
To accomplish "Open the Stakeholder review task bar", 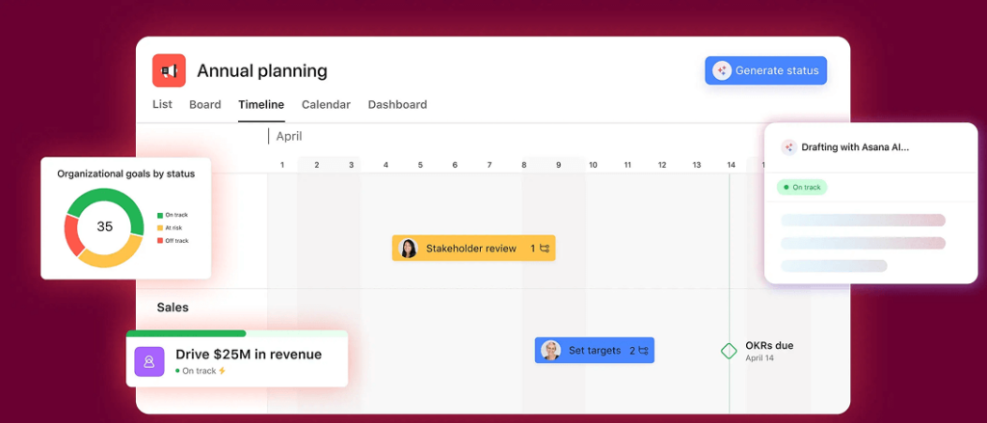I will coord(471,249).
